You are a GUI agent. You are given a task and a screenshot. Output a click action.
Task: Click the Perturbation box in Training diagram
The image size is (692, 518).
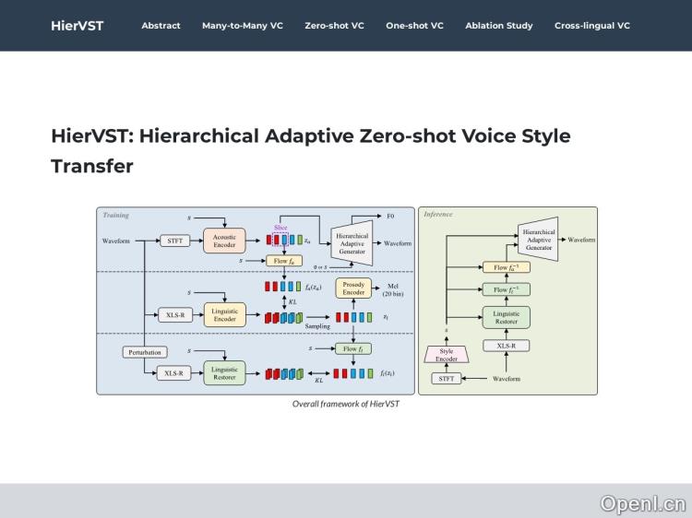tap(143, 352)
